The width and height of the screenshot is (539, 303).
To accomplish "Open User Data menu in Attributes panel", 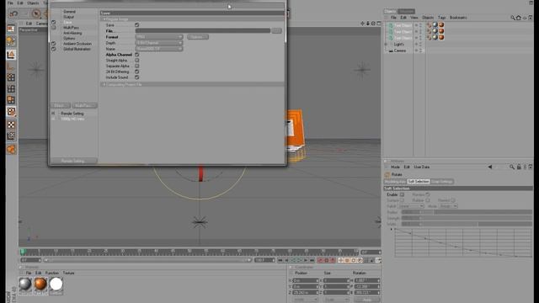I will coord(421,167).
